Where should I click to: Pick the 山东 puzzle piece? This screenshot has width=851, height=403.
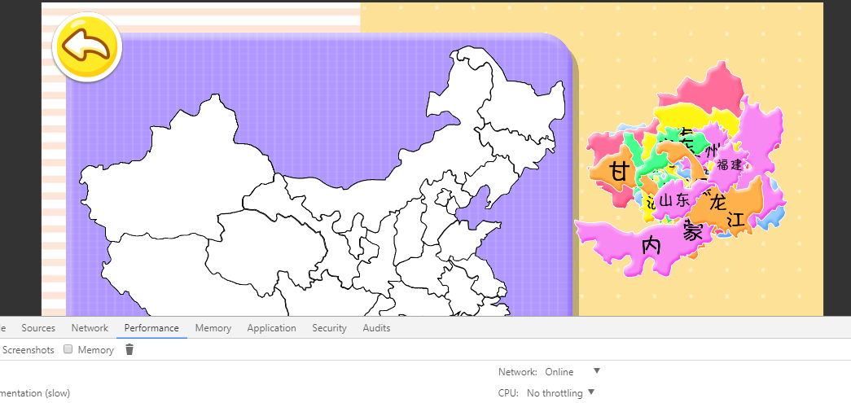(x=673, y=201)
